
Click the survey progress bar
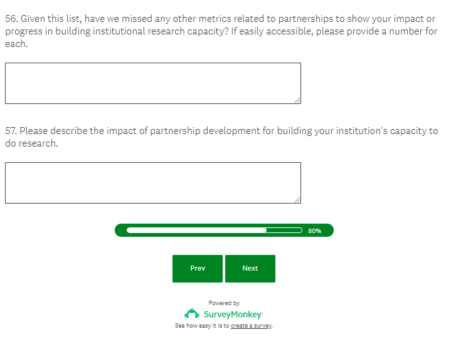point(224,231)
